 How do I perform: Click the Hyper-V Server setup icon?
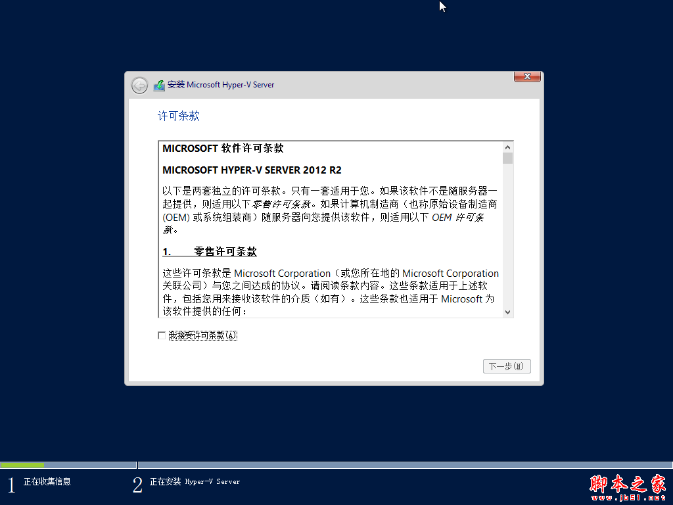pos(159,85)
